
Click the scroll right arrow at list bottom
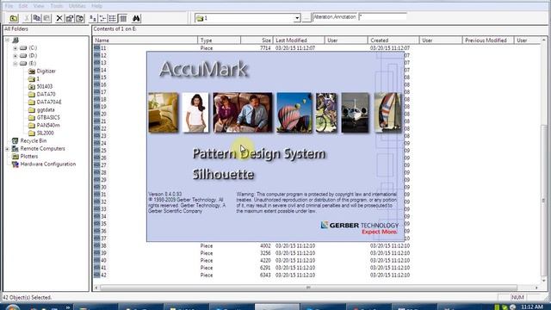pyautogui.click(x=536, y=288)
